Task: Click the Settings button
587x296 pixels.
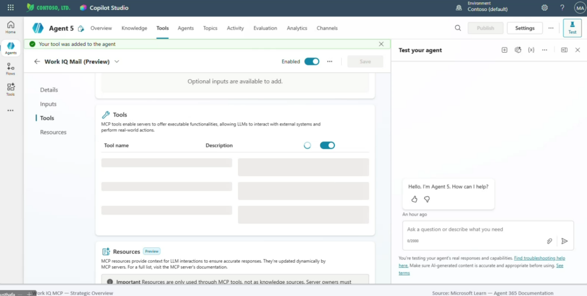Action: (525, 28)
